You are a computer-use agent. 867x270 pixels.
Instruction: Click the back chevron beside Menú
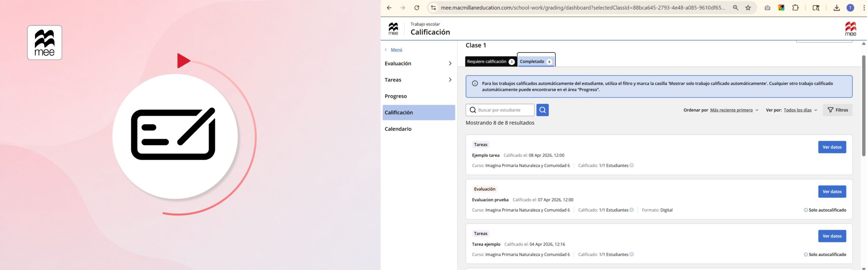[x=386, y=50]
